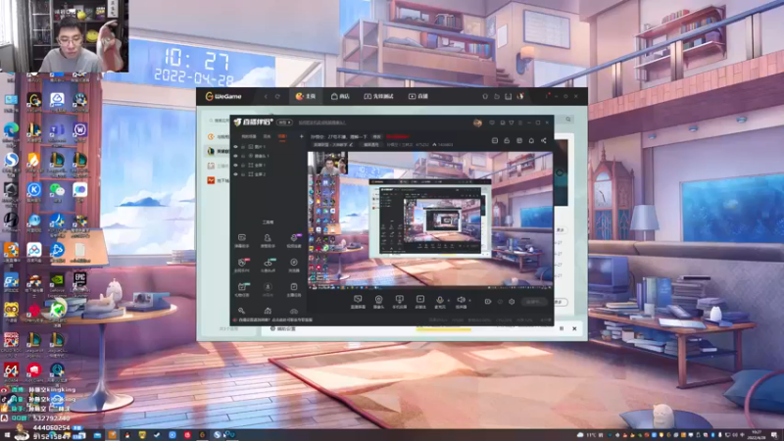Refresh the WeGame page
Screen dimensions: 784x441
pos(277,96)
